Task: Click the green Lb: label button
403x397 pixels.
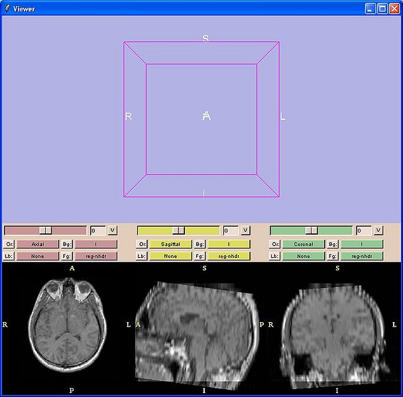Action: [274, 256]
